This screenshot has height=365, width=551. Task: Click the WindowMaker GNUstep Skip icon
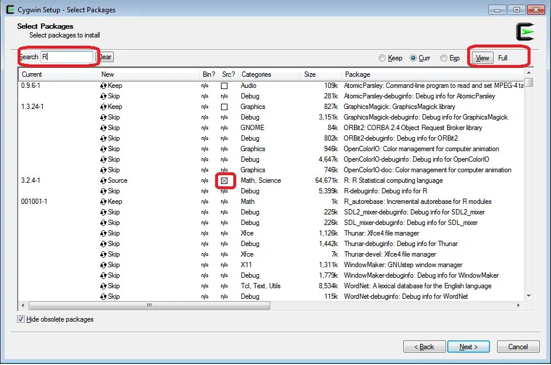(x=103, y=265)
